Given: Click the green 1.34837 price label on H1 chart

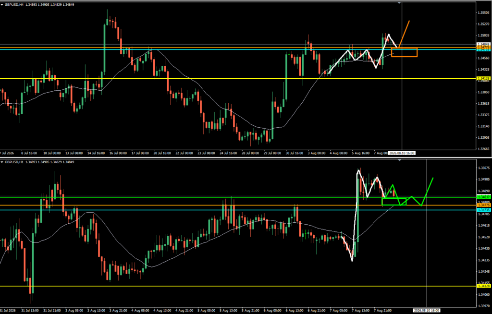Looking at the screenshot, I should point(483,197).
